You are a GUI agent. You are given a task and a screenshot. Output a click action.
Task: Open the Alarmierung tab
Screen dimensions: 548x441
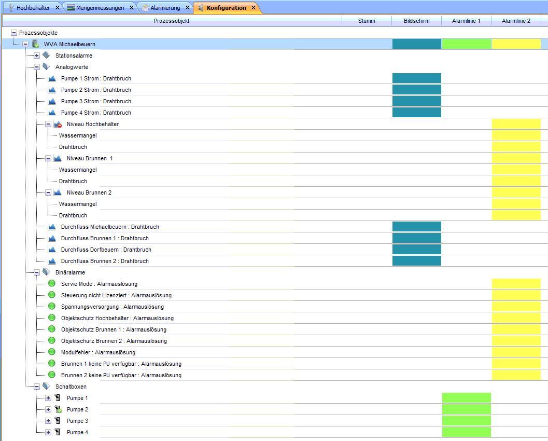pyautogui.click(x=165, y=8)
